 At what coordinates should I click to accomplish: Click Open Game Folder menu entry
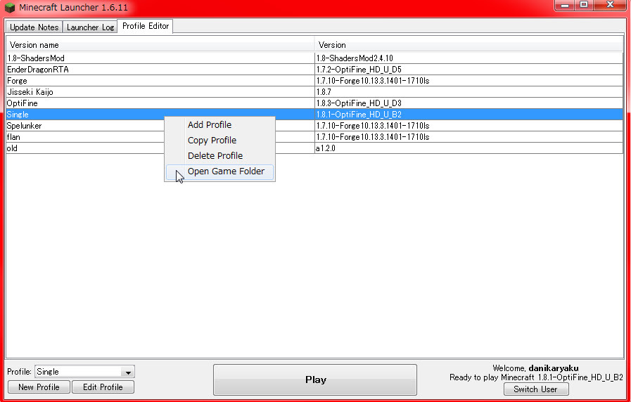click(219, 171)
